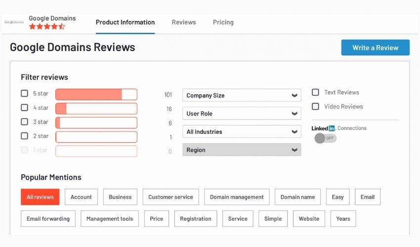Tick the 4 star checkbox

click(24, 107)
